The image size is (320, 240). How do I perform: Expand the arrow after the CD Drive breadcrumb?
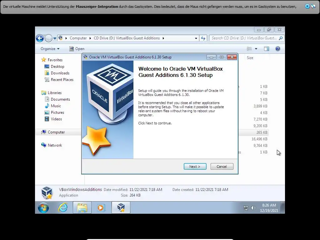(163, 38)
